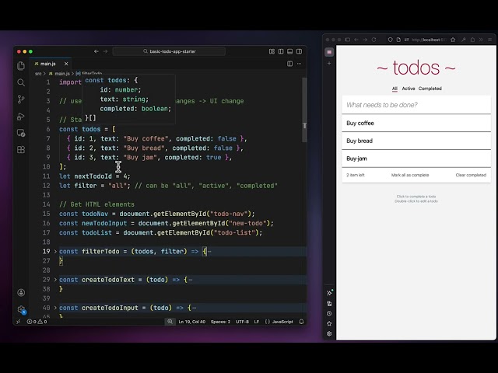Expand the folded createTodoInput function

[55, 308]
